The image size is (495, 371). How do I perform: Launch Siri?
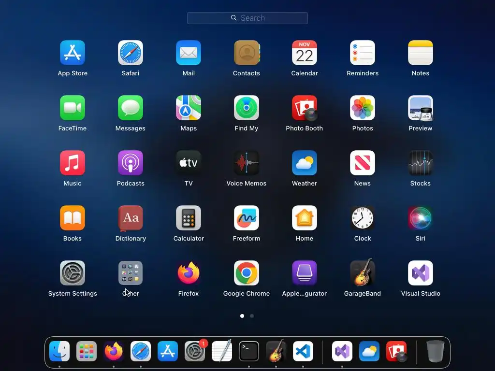tap(421, 218)
